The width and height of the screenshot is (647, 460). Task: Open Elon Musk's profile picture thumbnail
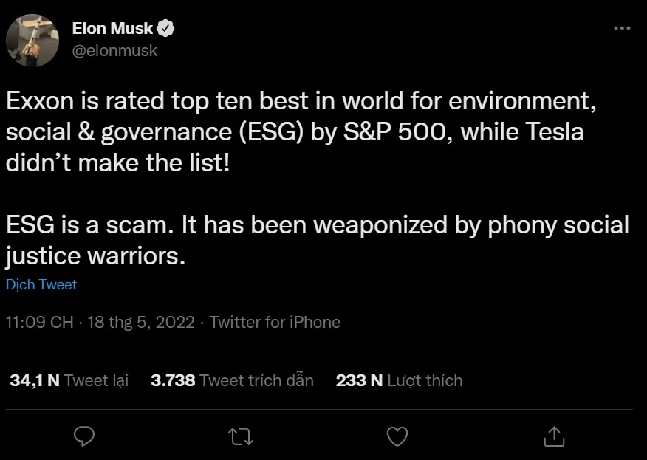(33, 41)
